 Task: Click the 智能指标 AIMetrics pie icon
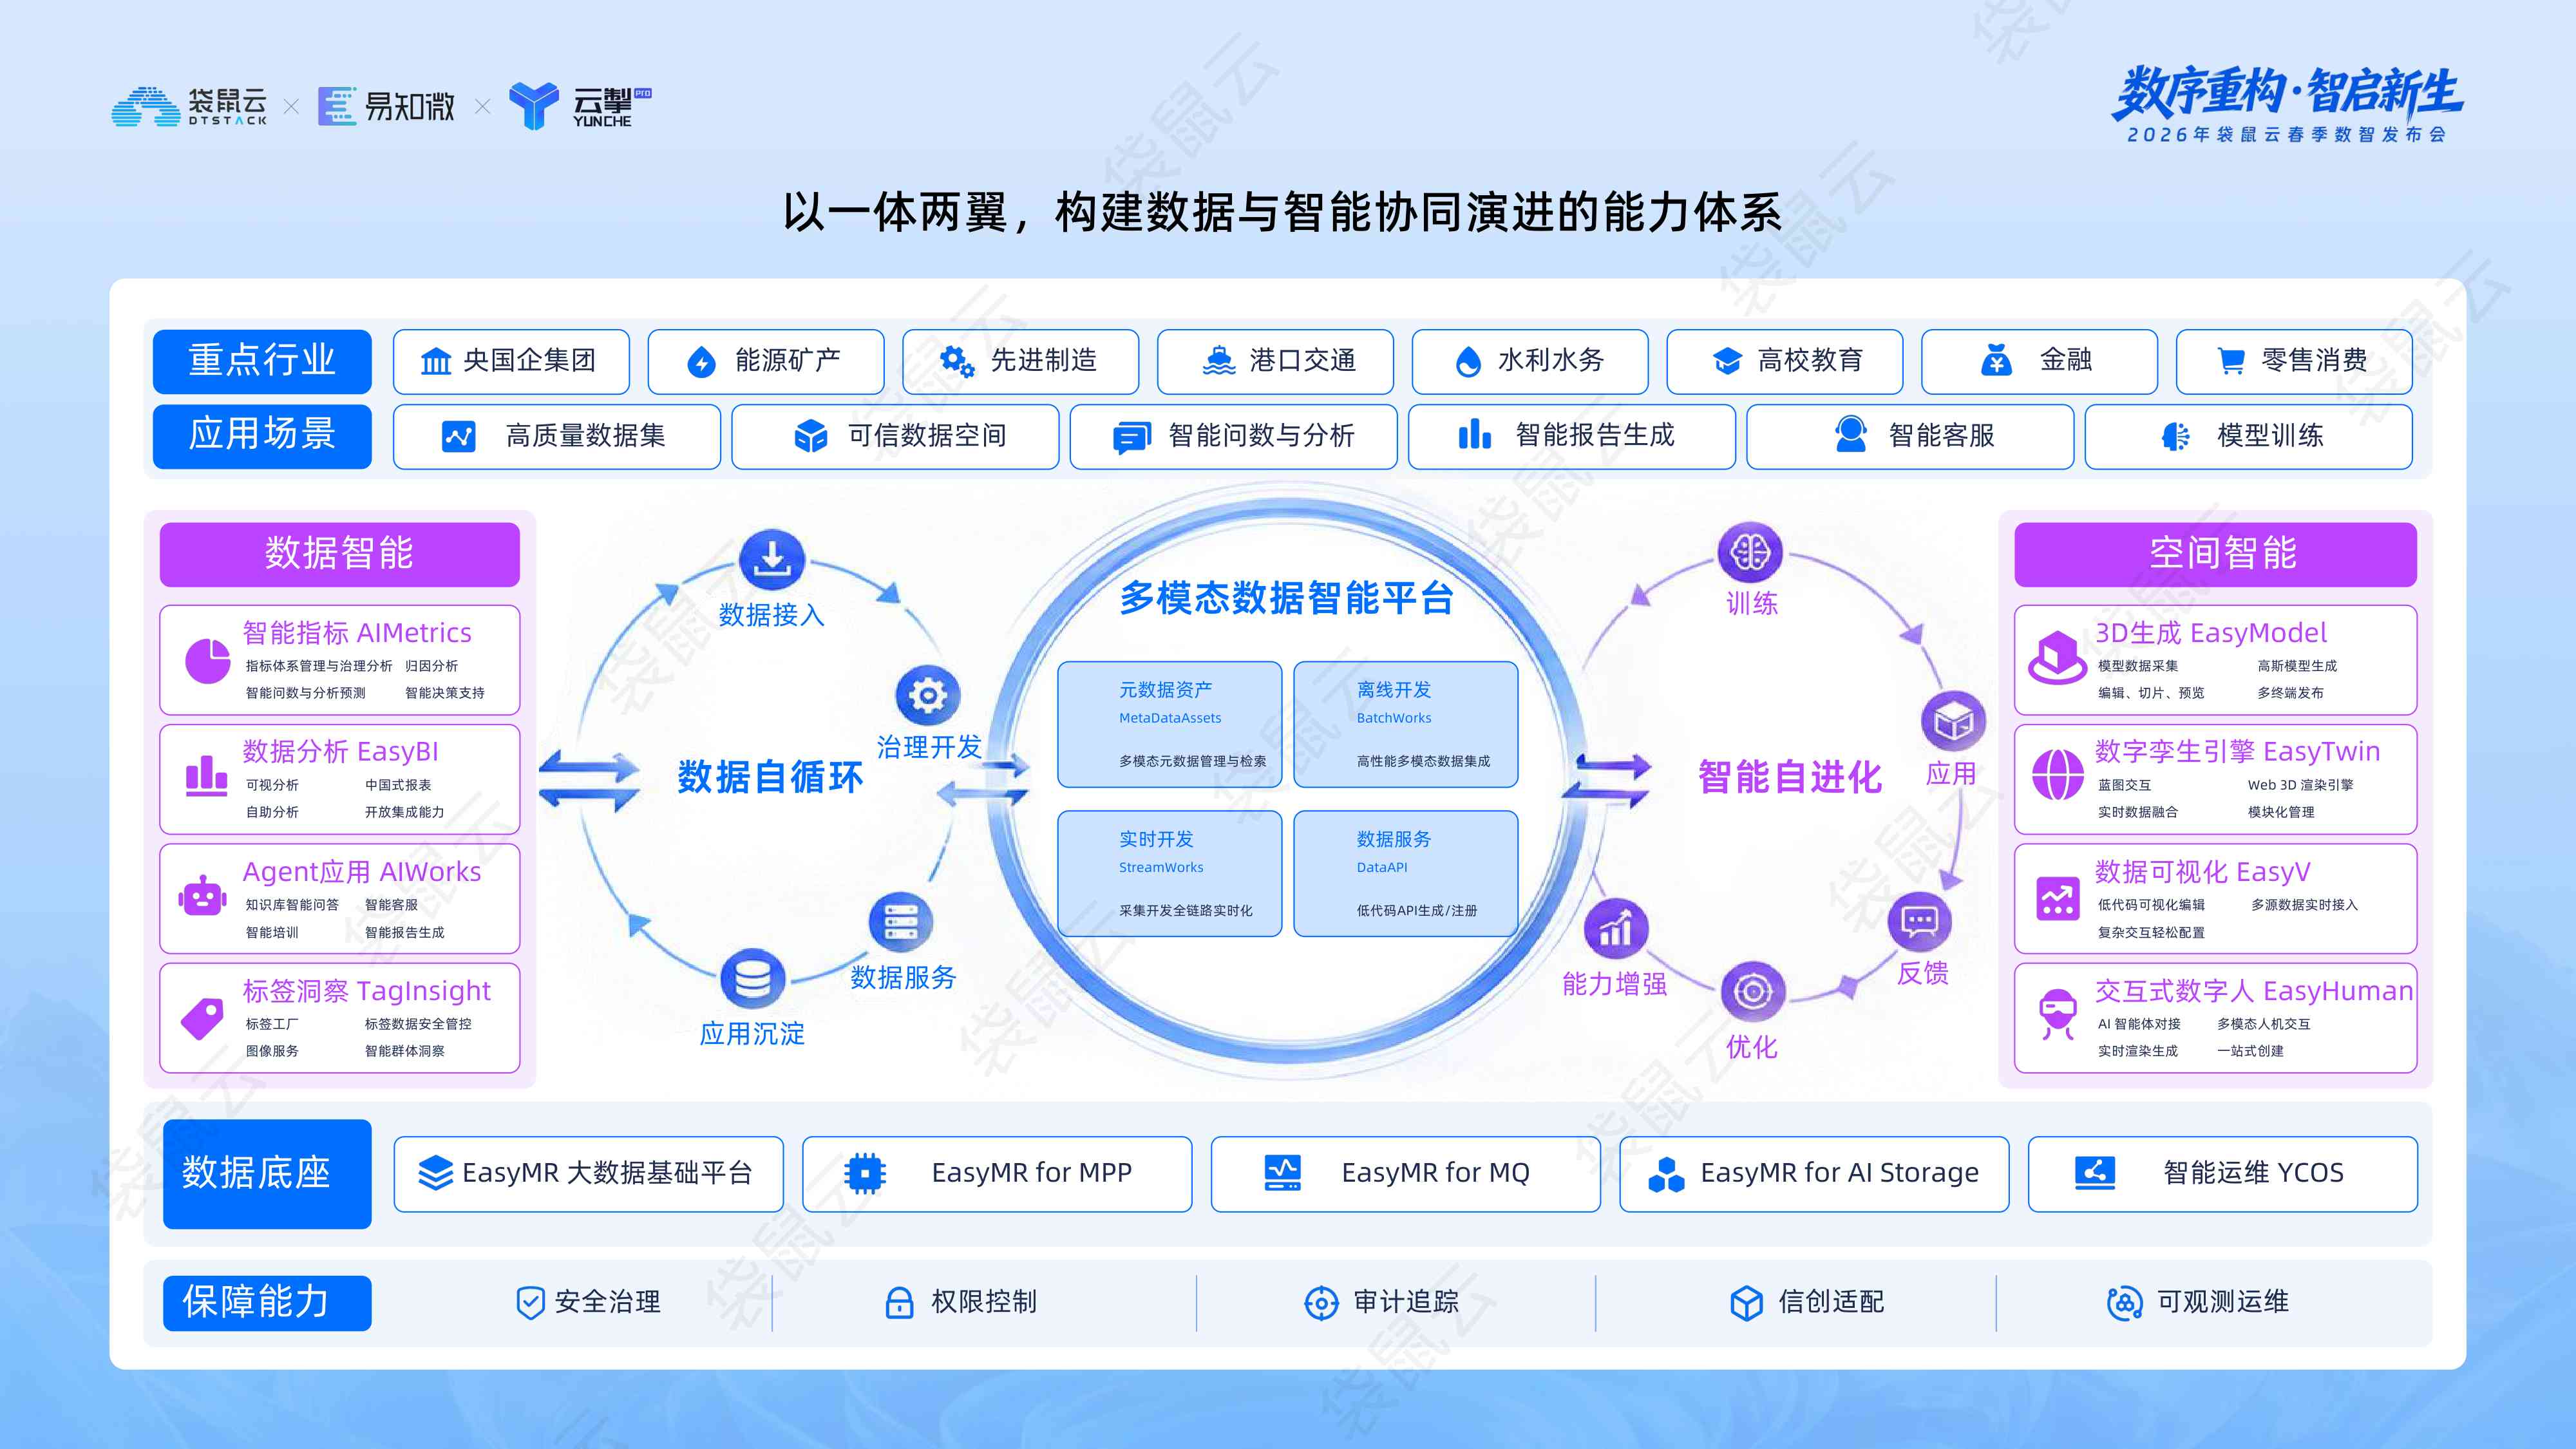[x=207, y=661]
